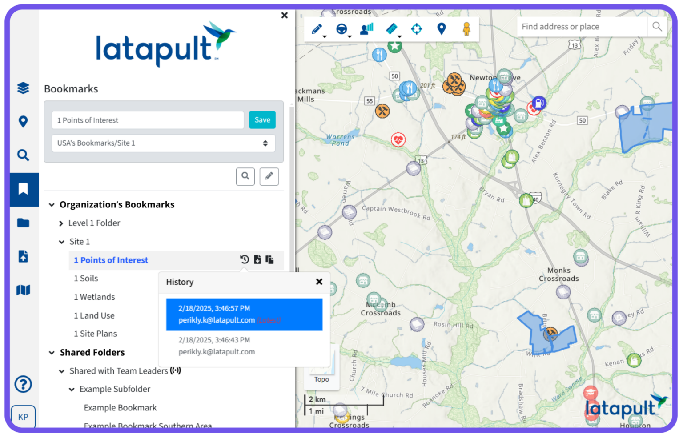Select the ruler measure tool
The height and width of the screenshot is (438, 683).
pos(391,29)
